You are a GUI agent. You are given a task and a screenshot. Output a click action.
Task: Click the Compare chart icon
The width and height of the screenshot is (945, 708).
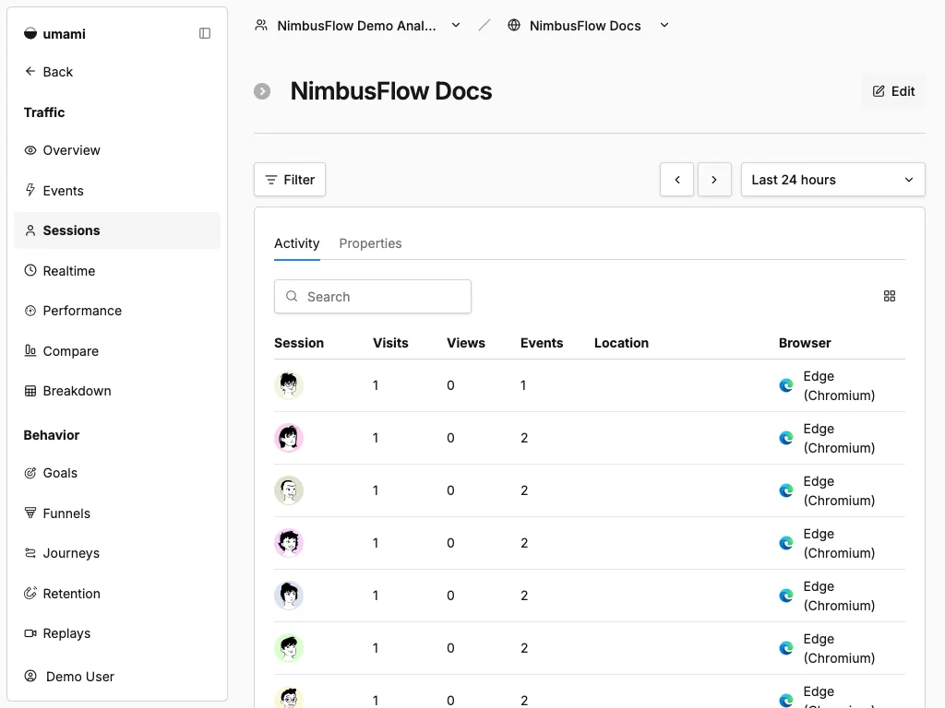click(30, 350)
